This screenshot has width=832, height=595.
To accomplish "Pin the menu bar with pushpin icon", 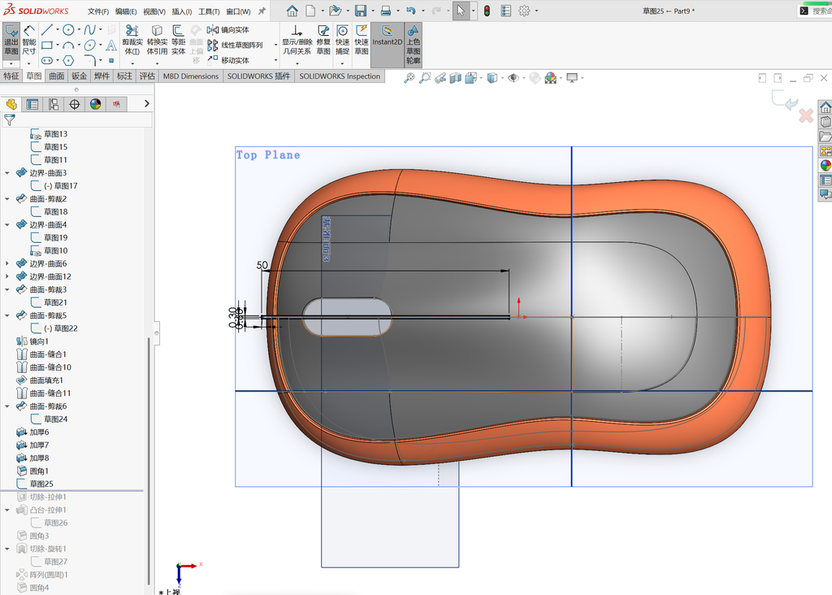I will (262, 11).
